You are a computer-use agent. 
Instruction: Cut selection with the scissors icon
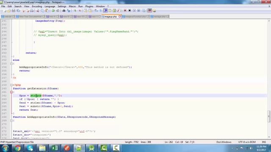(x=38, y=11)
